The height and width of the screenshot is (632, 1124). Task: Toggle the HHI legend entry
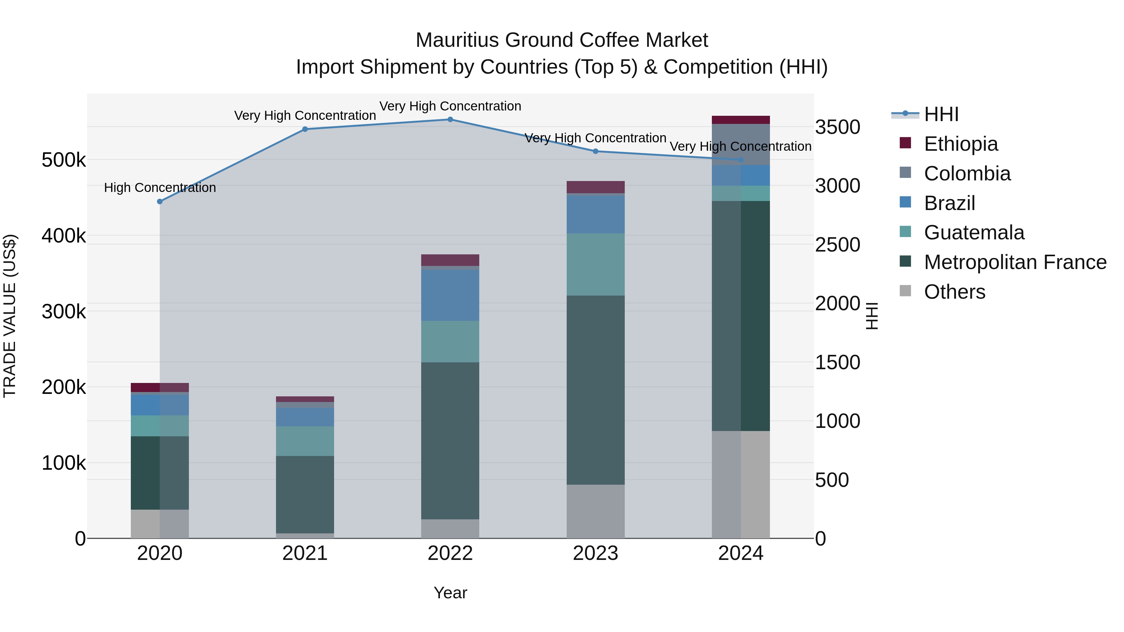(x=925, y=114)
